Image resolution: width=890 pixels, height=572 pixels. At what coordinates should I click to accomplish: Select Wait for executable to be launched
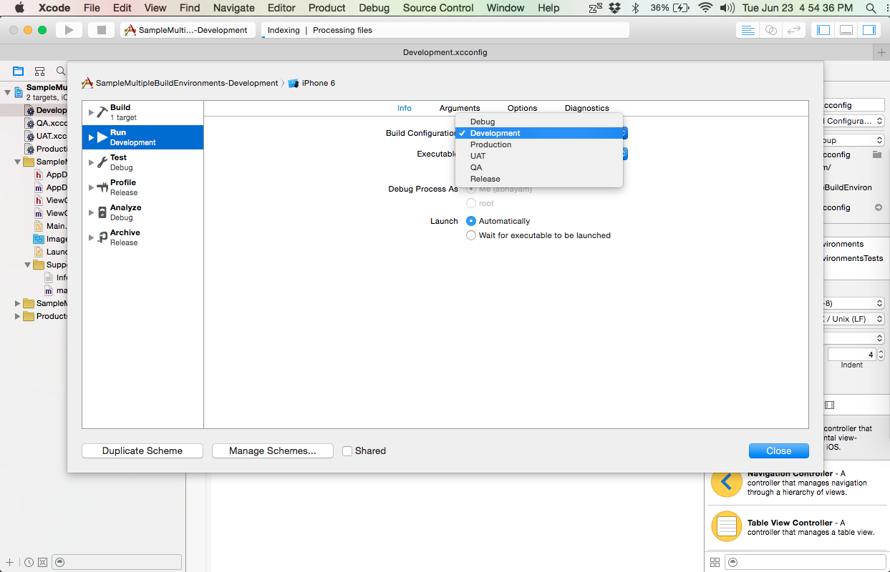pyautogui.click(x=471, y=235)
